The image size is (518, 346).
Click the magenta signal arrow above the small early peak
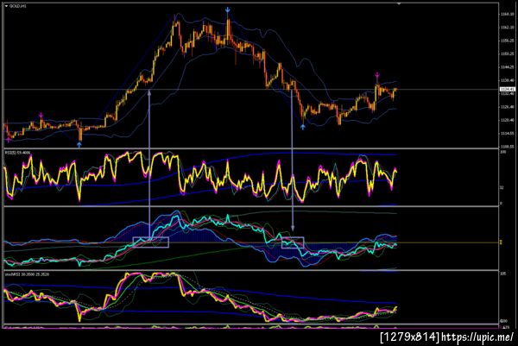[x=41, y=116]
